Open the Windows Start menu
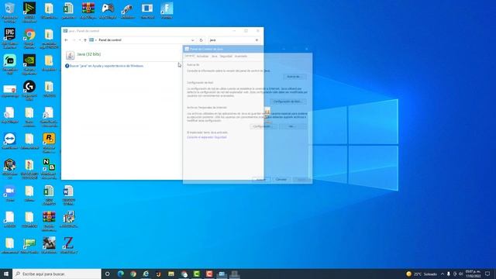The width and height of the screenshot is (496, 279). coord(5,274)
